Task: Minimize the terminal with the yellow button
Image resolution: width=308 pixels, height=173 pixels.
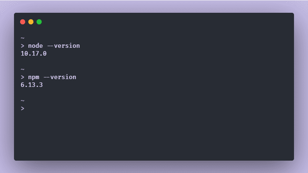Action: point(31,22)
